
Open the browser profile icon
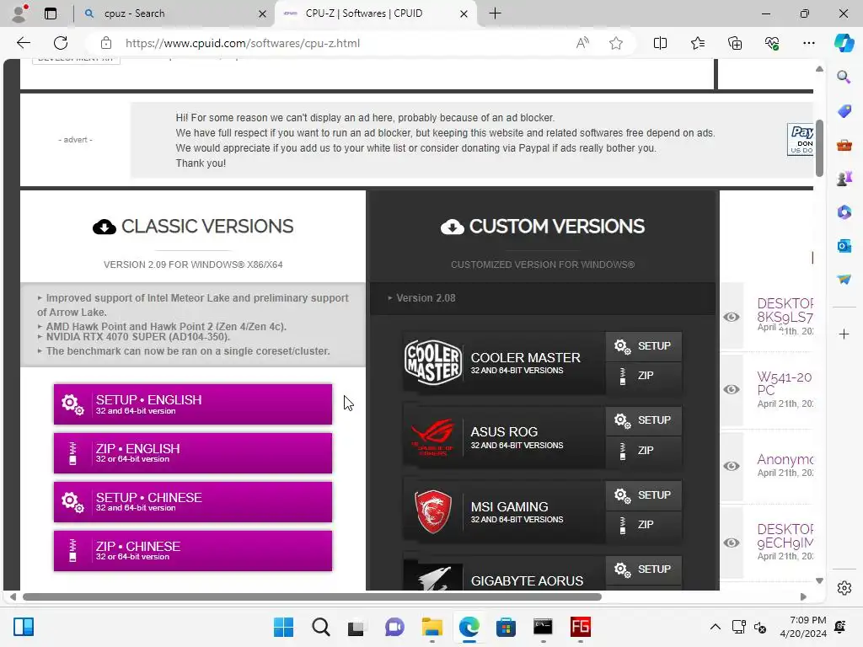coord(19,13)
